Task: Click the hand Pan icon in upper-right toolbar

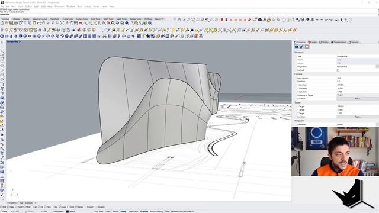Action: click(179, 20)
